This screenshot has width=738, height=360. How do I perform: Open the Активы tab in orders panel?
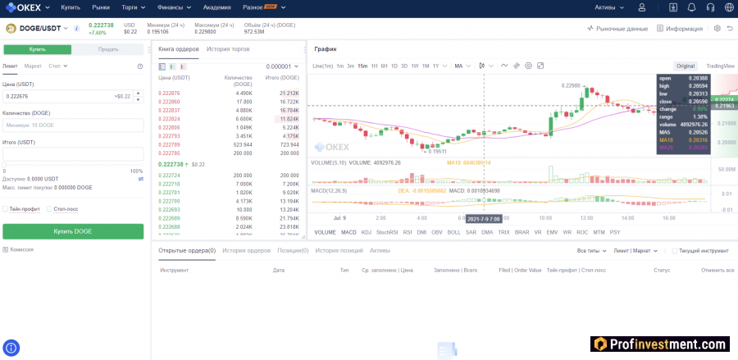tap(380, 250)
